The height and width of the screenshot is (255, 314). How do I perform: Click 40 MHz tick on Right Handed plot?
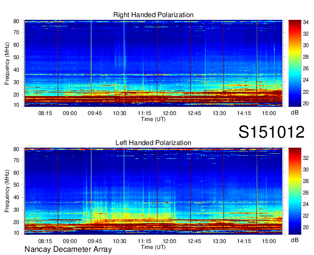pyautogui.click(x=16, y=70)
